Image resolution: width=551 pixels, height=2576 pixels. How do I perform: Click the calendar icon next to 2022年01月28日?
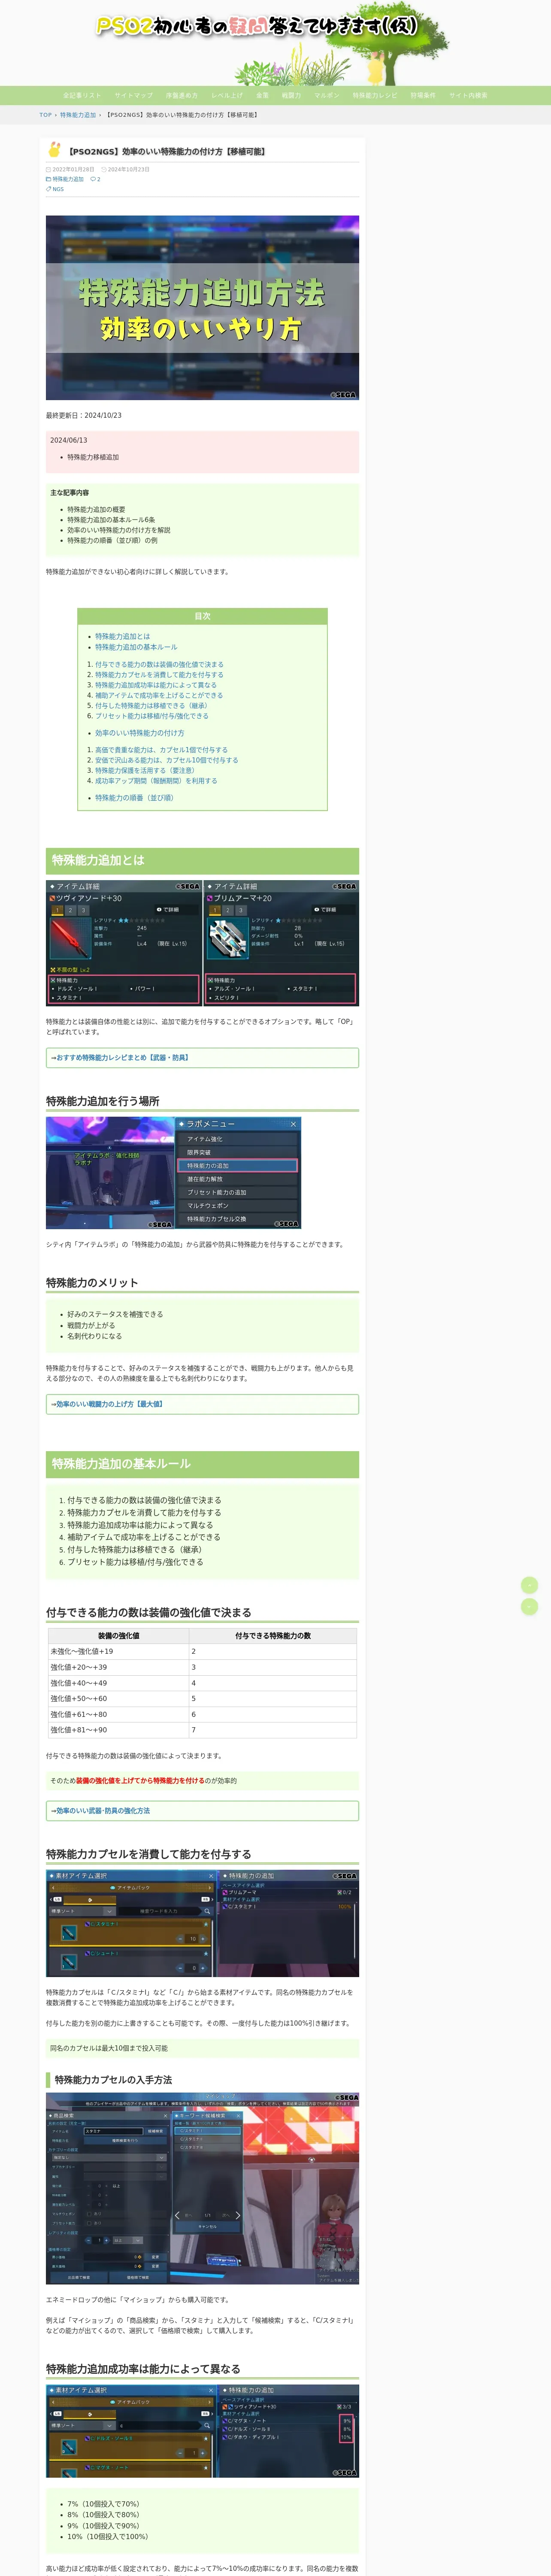pyautogui.click(x=48, y=170)
